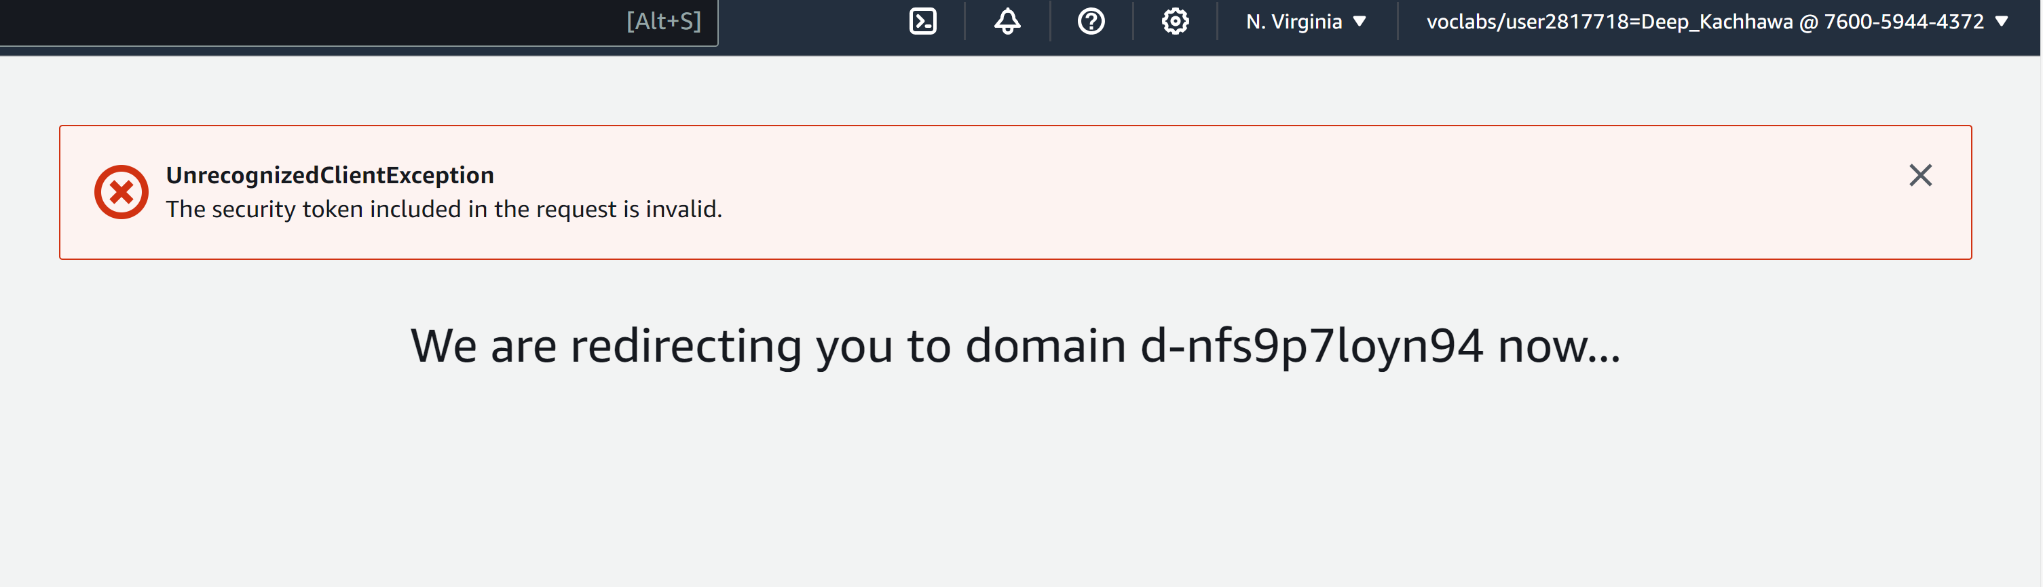Click the redirecting to domain message
This screenshot has width=2043, height=587.
[x=1016, y=346]
